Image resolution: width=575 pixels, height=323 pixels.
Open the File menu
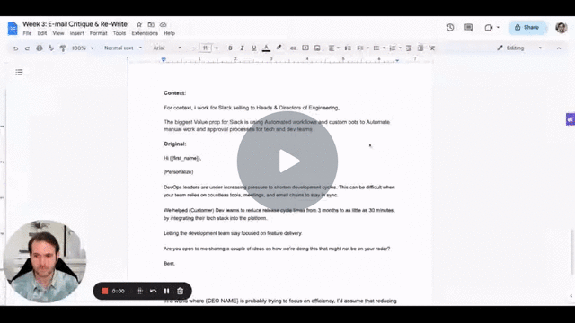pyautogui.click(x=27, y=33)
